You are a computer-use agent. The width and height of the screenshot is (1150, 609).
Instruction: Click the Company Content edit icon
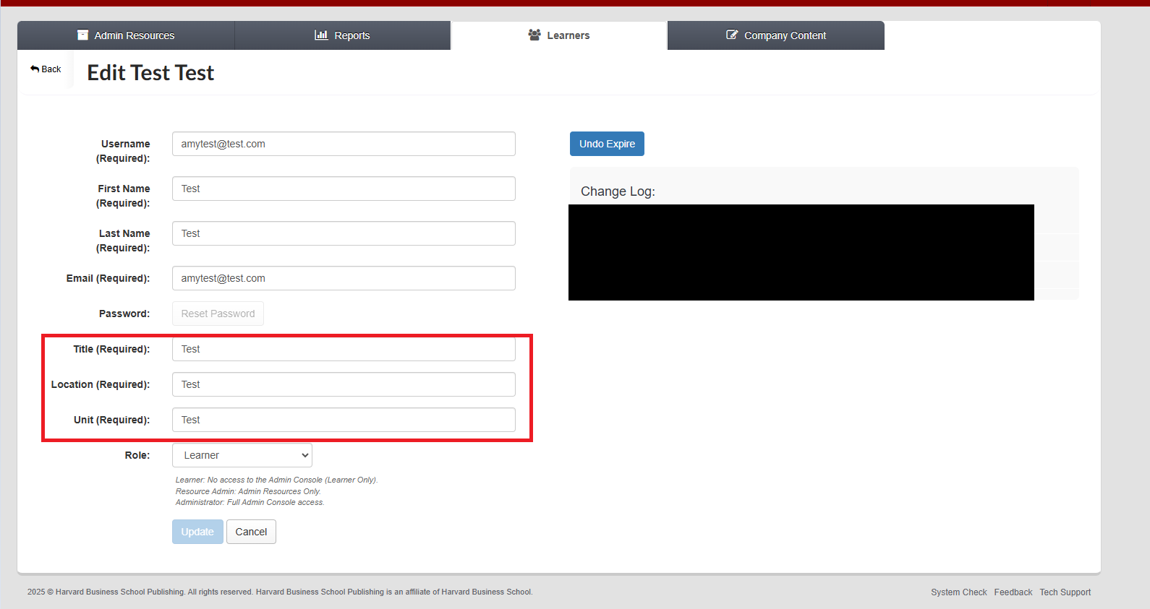pyautogui.click(x=732, y=35)
